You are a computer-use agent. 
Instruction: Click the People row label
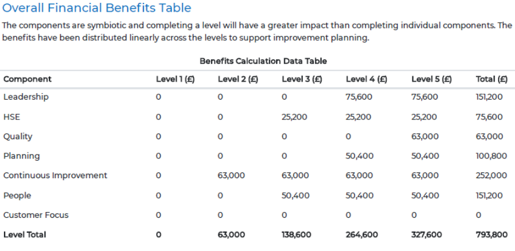coord(17,195)
